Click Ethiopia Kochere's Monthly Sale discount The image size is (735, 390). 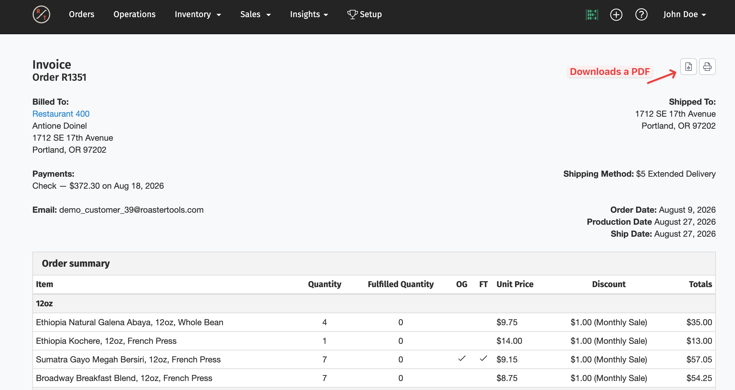tap(609, 341)
